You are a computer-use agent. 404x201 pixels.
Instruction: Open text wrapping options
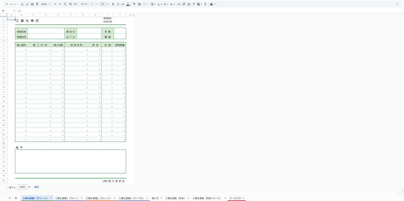165,4
